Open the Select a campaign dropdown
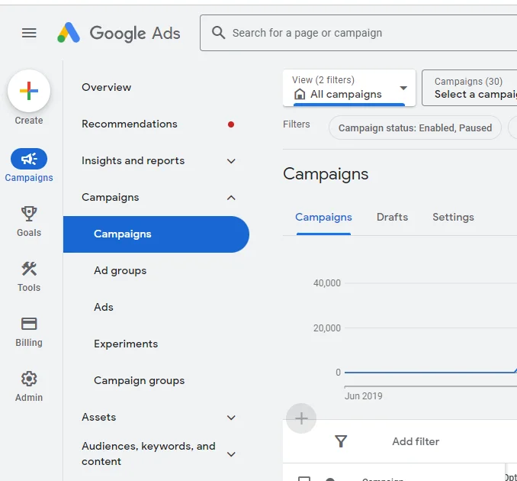 [x=470, y=88]
